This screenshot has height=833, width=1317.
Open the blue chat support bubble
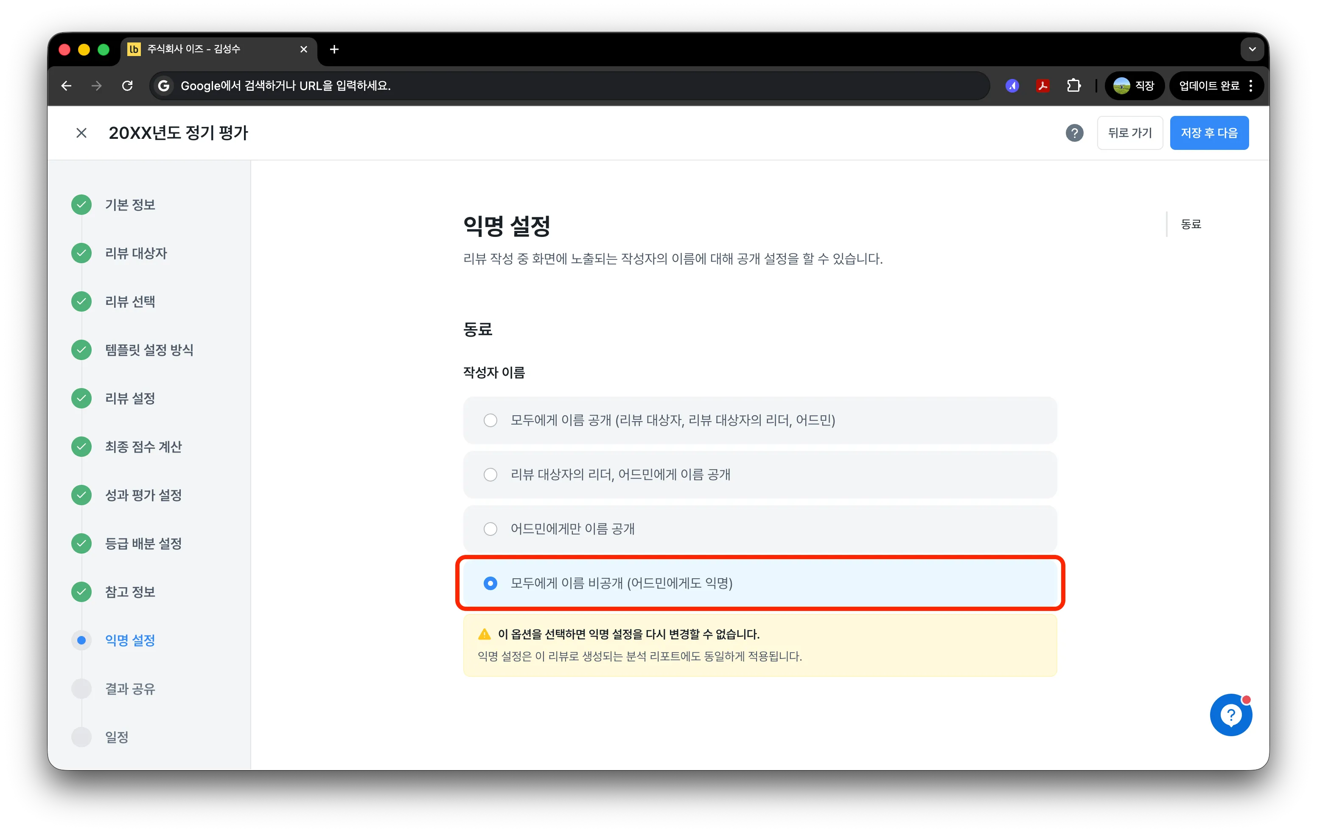coord(1230,715)
